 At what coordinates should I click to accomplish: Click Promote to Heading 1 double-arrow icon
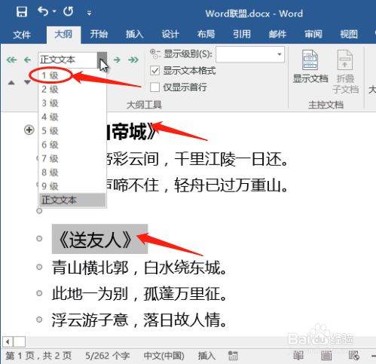point(11,60)
